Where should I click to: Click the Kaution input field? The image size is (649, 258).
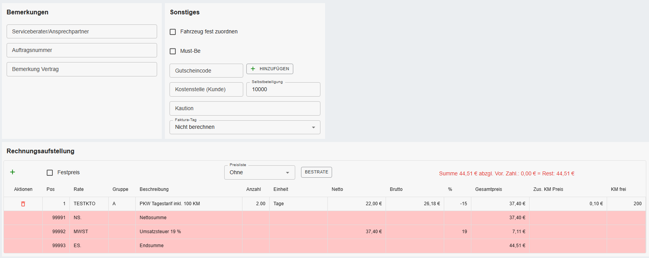click(244, 108)
